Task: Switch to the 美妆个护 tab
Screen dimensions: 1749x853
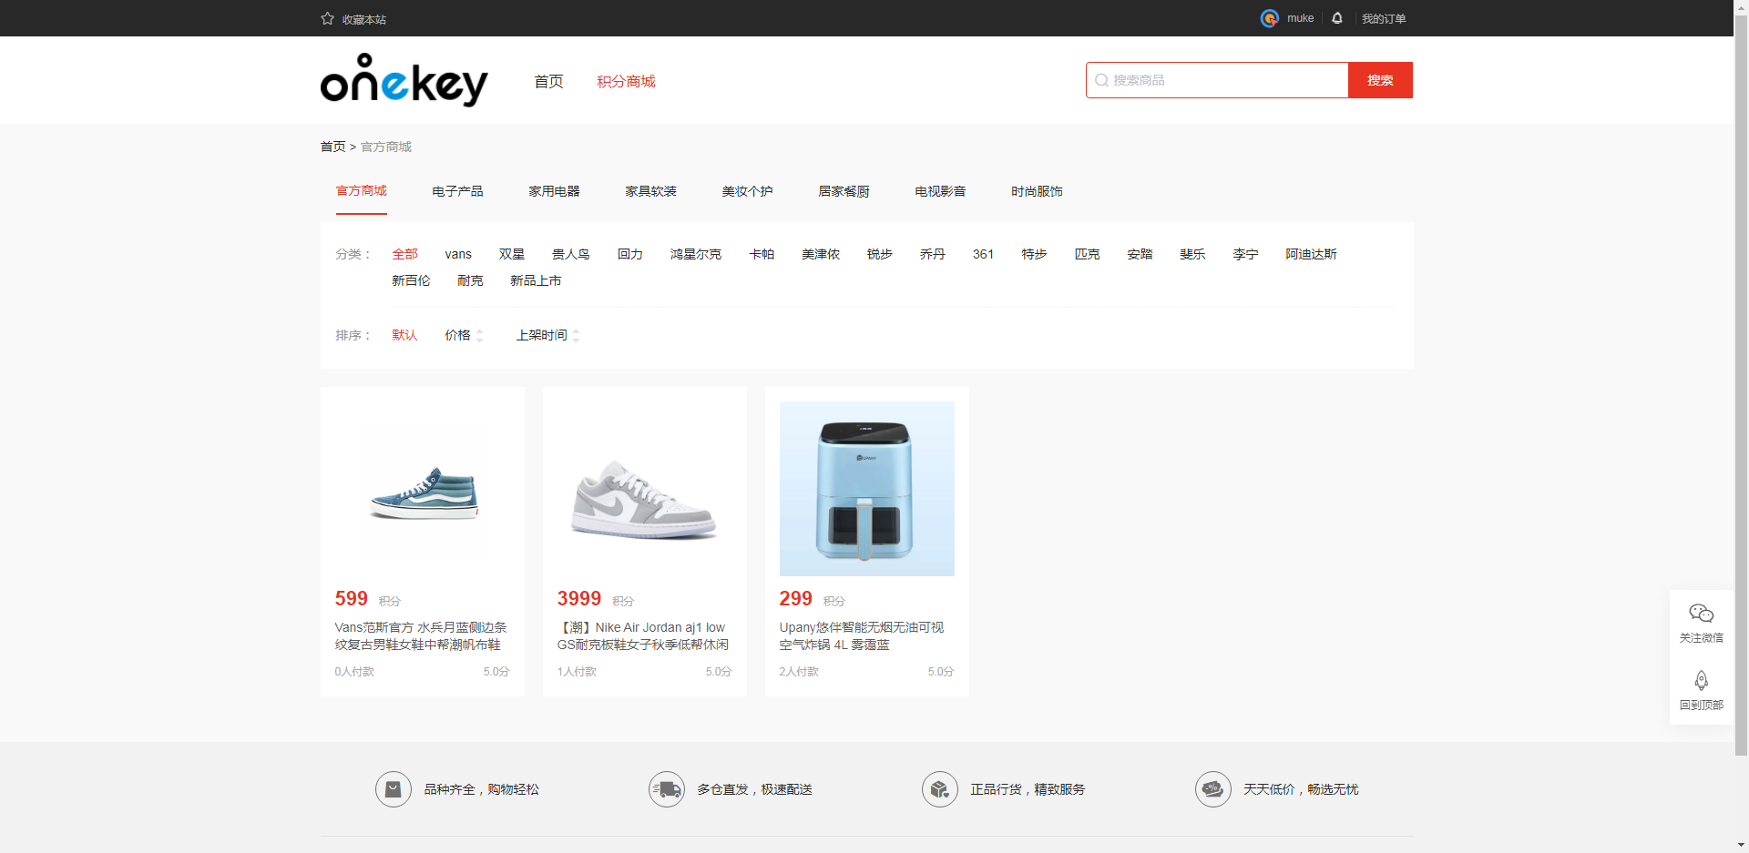Action: (x=747, y=191)
